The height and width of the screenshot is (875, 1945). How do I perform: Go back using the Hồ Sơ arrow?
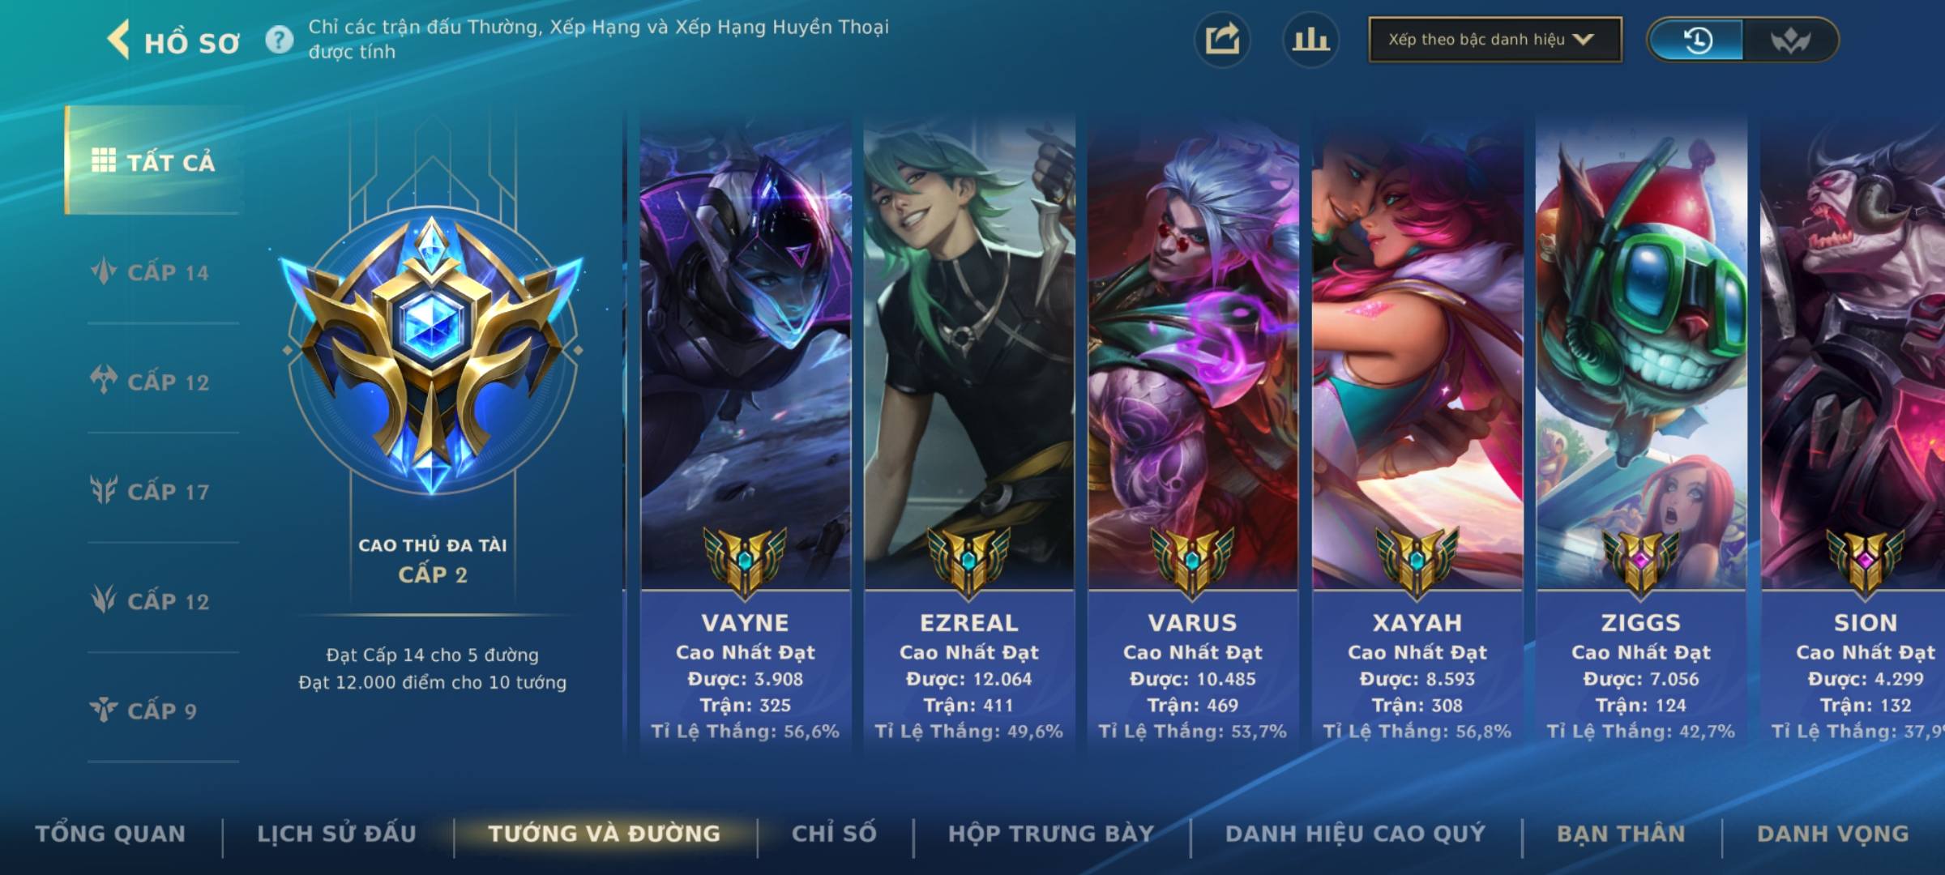(119, 40)
